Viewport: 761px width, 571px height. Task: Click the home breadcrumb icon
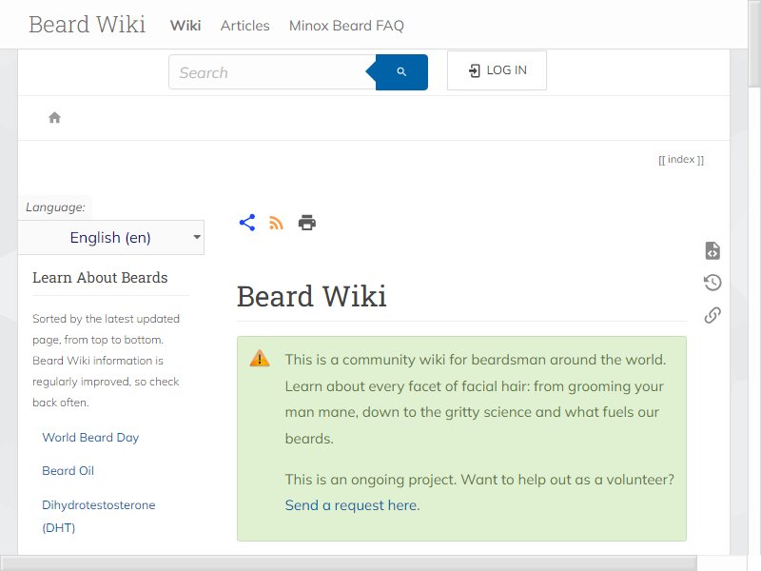(54, 117)
